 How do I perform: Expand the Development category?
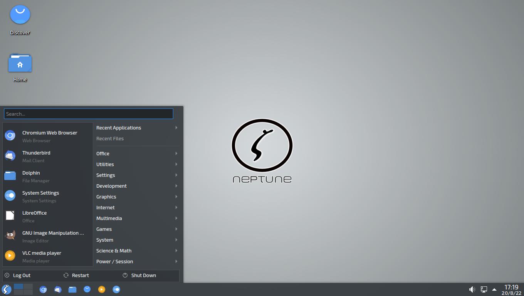click(x=137, y=186)
